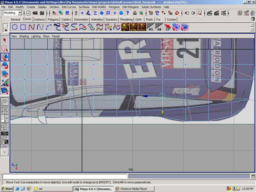The image size is (256, 192).
Task: Click the single perspective view layout icon
Action: [x=5, y=101]
